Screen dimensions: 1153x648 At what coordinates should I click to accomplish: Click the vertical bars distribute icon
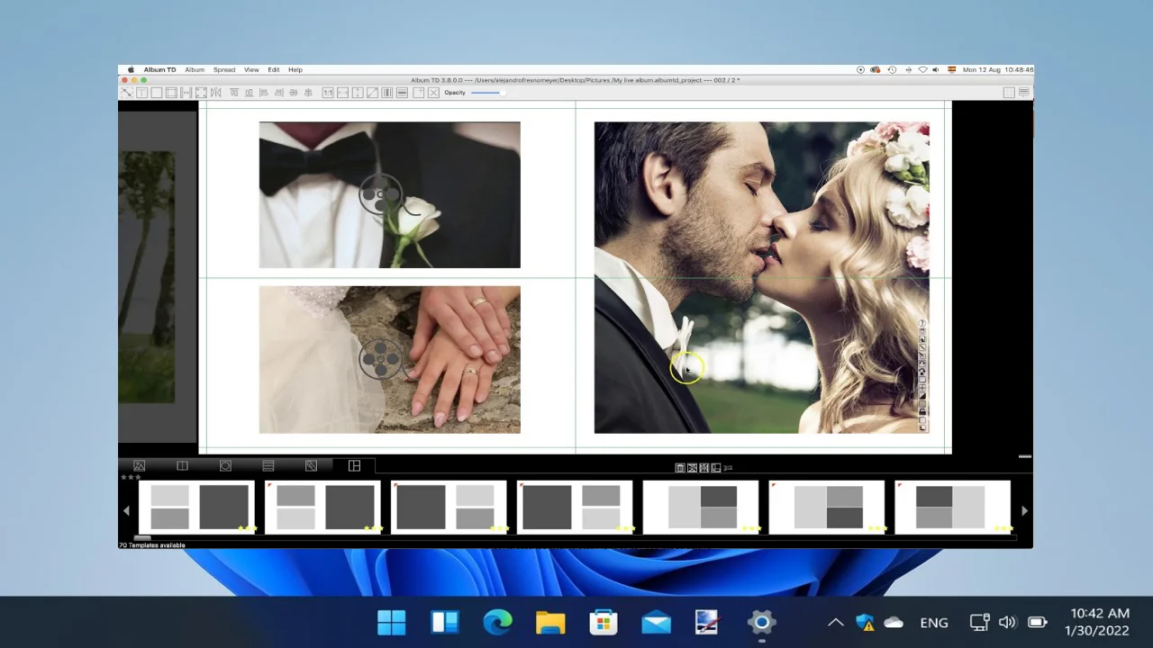[387, 93]
